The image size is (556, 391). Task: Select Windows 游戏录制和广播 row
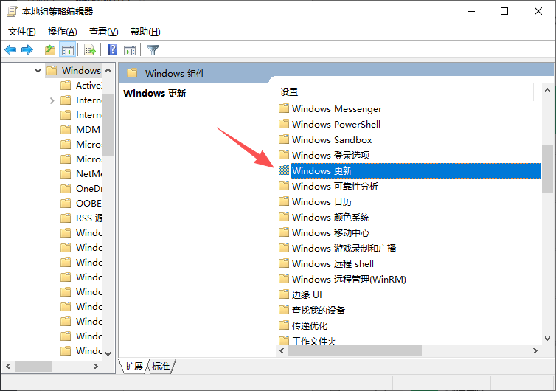tap(344, 249)
